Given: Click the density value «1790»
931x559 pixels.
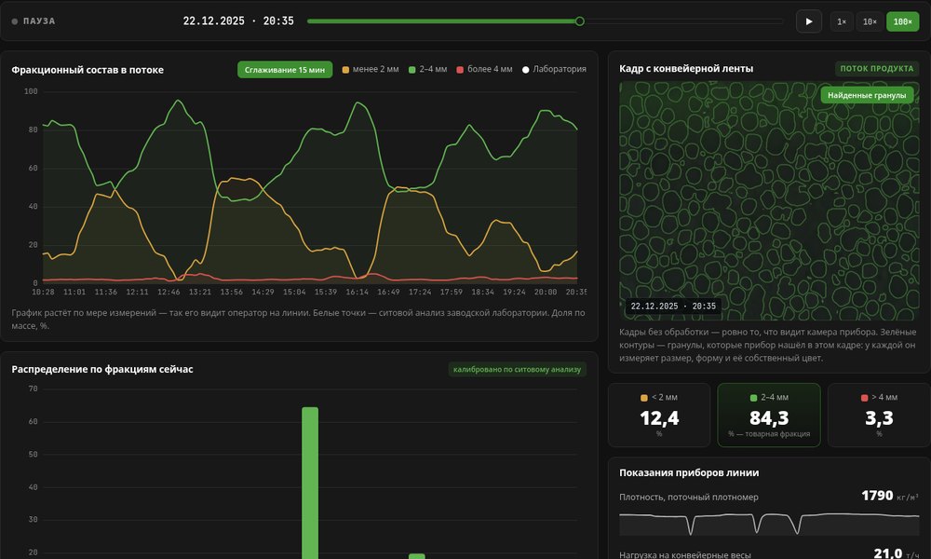Looking at the screenshot, I should pyautogui.click(x=877, y=496).
